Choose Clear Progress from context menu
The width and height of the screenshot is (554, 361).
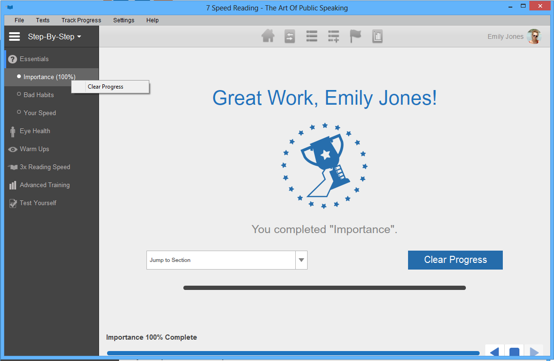pos(106,87)
